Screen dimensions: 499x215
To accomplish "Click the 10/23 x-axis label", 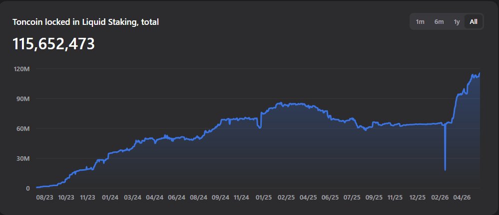I will (x=66, y=197).
